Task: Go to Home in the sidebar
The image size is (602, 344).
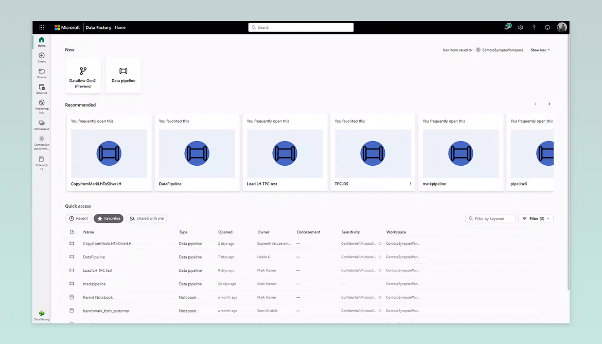Action: click(x=42, y=42)
